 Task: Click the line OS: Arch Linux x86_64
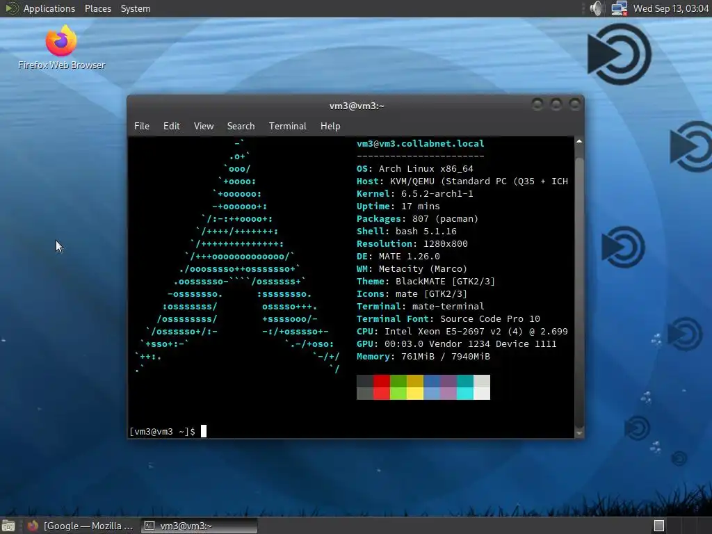[415, 168]
